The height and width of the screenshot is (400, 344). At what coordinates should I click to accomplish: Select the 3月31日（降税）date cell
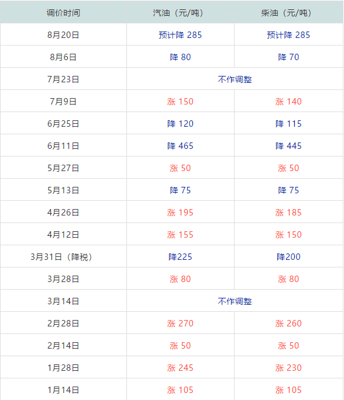click(63, 257)
